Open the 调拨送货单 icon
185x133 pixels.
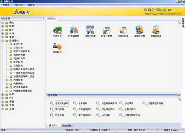point(139,30)
